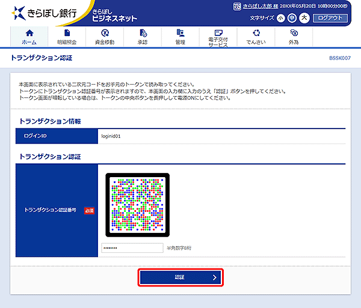Open the でんさい menu
The height and width of the screenshot is (308, 361).
coord(256,37)
